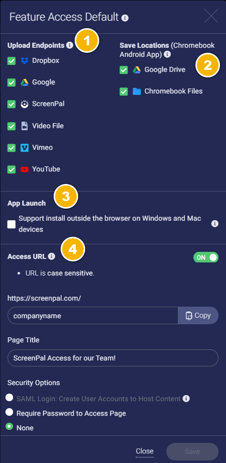Viewport: 226px width, 463px height.
Task: Enable support install outside the browser checkbox
Action: [x=12, y=225]
